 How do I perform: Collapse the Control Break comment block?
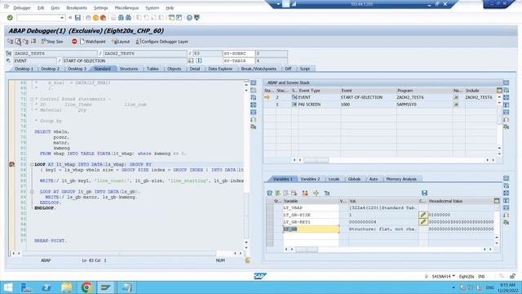[x=32, y=99]
